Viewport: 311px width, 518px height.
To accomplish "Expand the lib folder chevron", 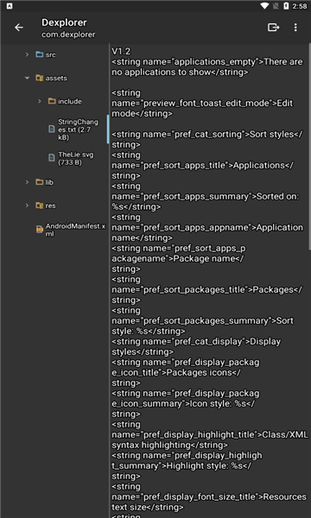I will click(27, 182).
